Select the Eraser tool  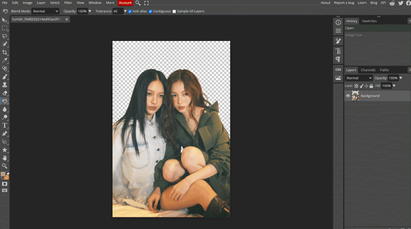point(5,93)
